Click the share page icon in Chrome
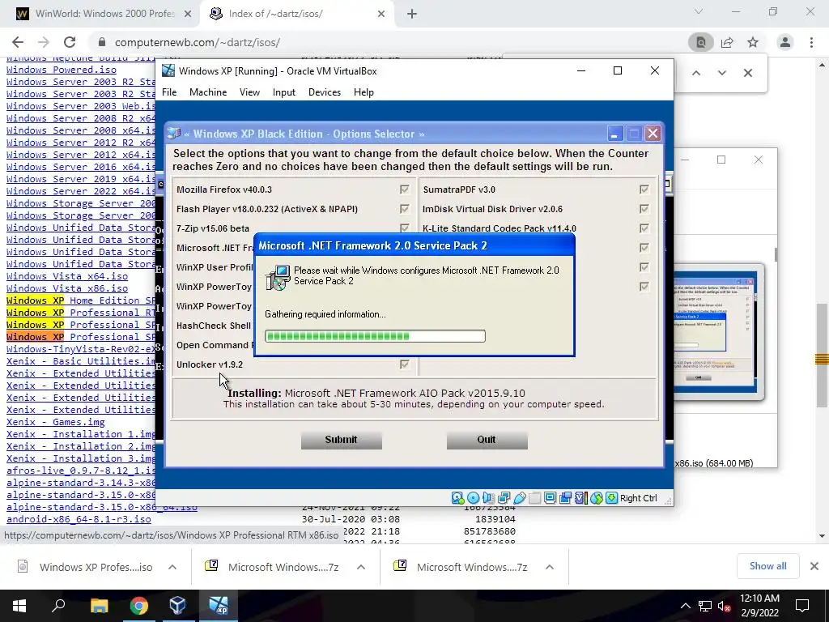This screenshot has width=829, height=622. pos(727,42)
